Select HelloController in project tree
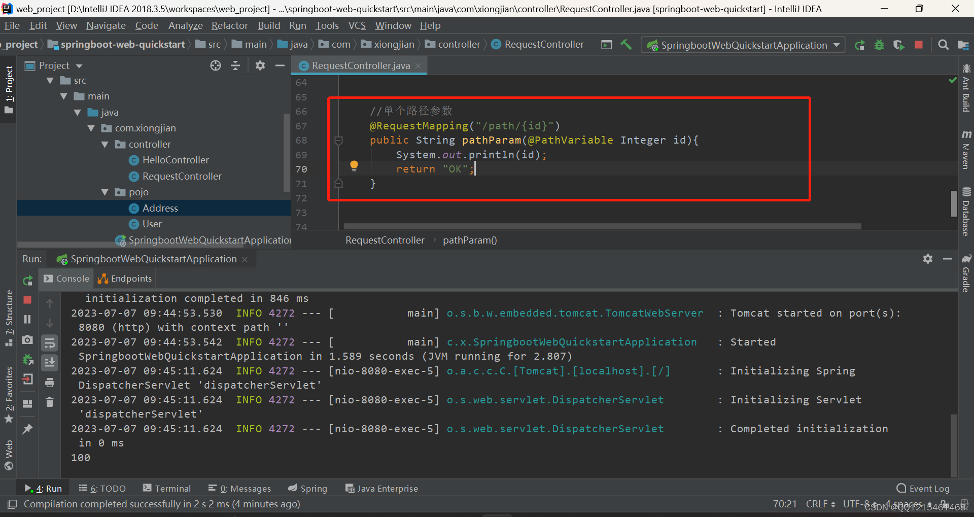Viewport: 974px width, 517px height. [x=176, y=160]
